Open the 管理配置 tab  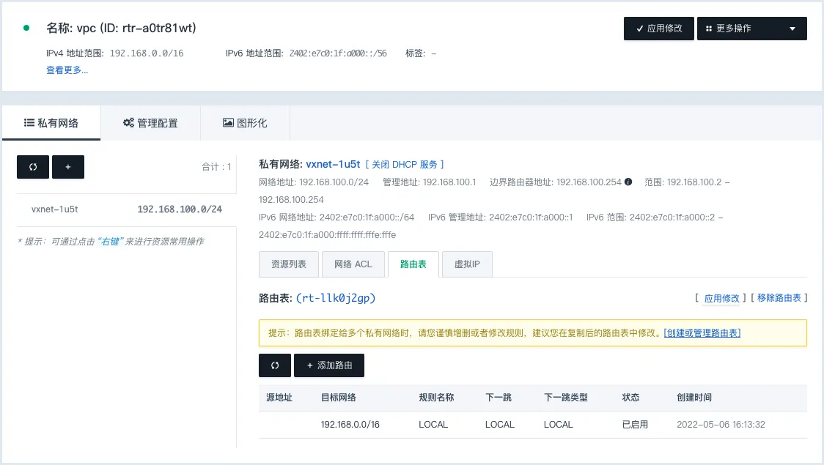(x=150, y=123)
